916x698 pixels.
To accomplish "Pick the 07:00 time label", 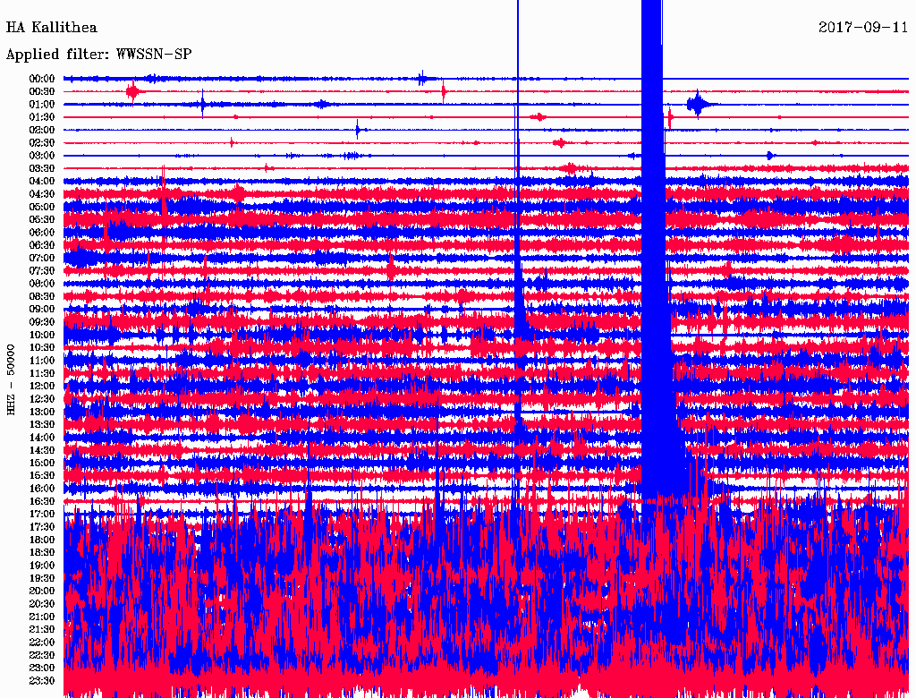I will (x=42, y=258).
